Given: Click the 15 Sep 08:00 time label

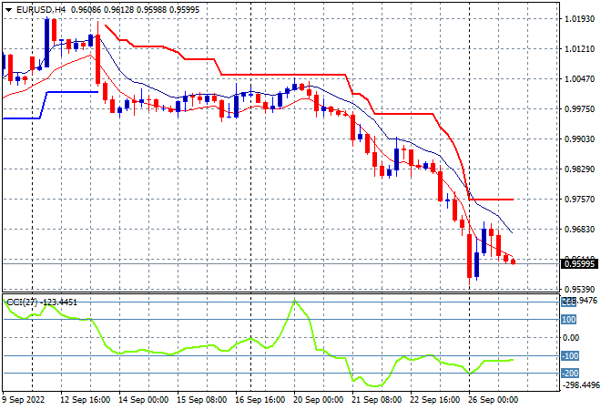Looking at the screenshot, I should 201,400.
